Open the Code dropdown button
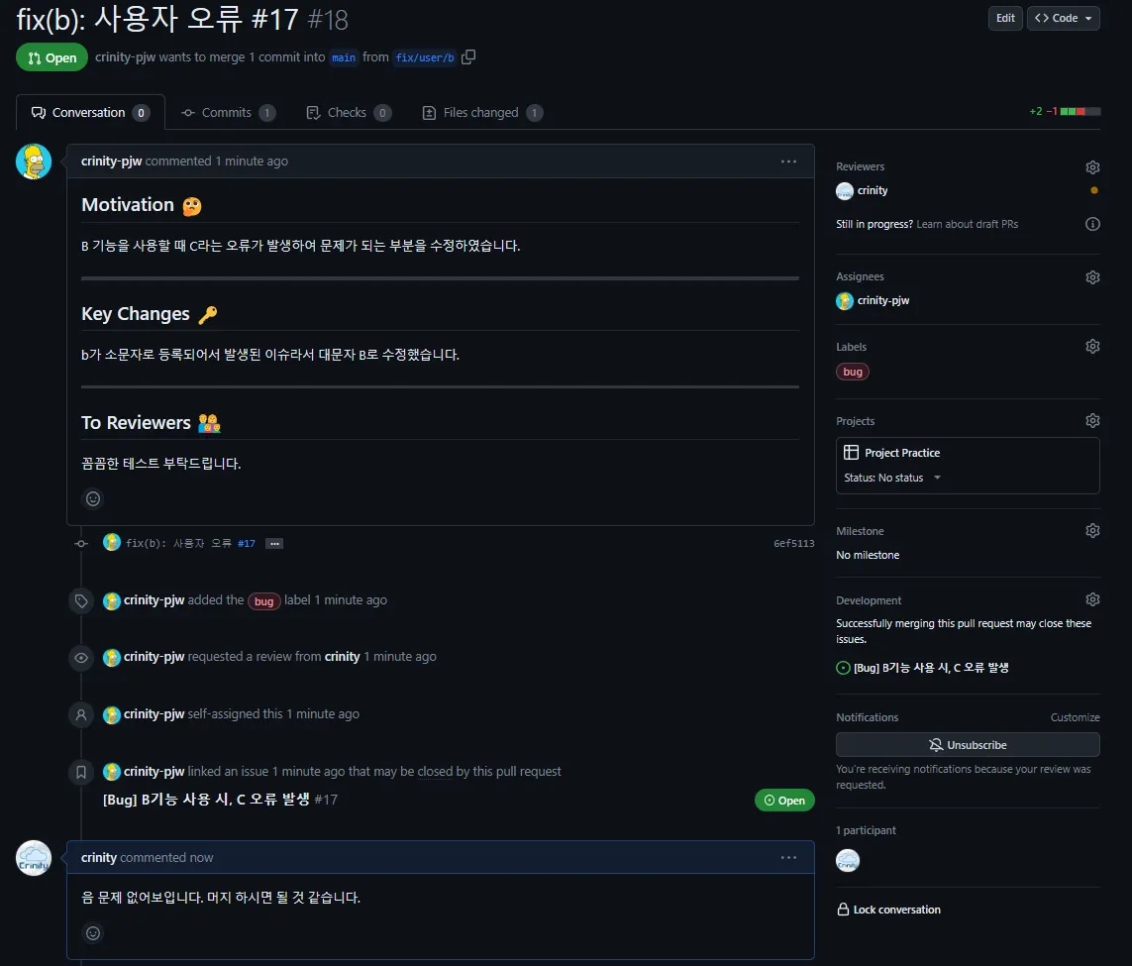Screen dimensions: 1132x966 (x=1063, y=18)
